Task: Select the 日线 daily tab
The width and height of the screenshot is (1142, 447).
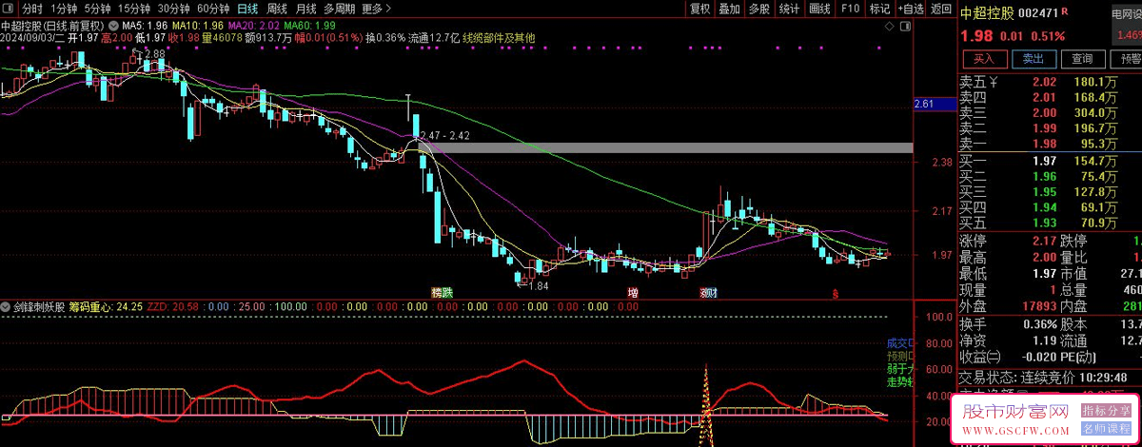Action: (x=247, y=9)
